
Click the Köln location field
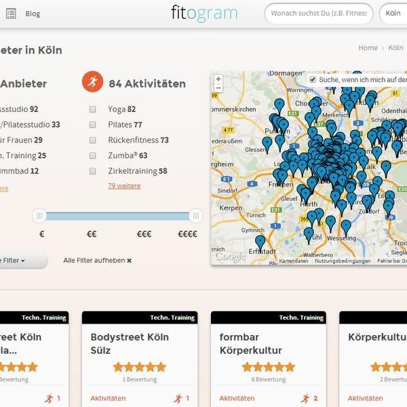click(393, 14)
